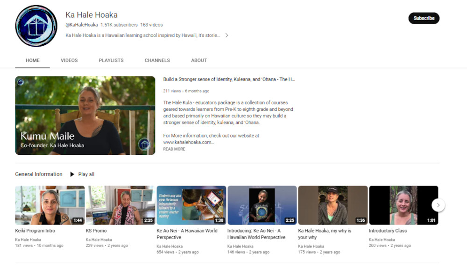Show next videos with carousel arrow
Viewport: 467px width, 267px height.
click(438, 205)
